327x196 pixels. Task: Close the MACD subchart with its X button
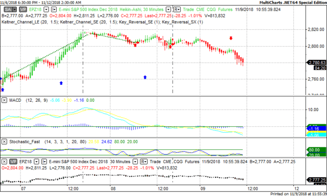pyautogui.click(x=4, y=100)
